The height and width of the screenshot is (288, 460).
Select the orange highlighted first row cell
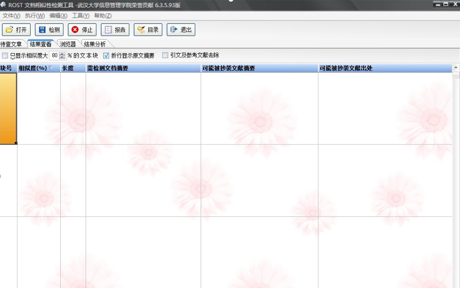8,108
